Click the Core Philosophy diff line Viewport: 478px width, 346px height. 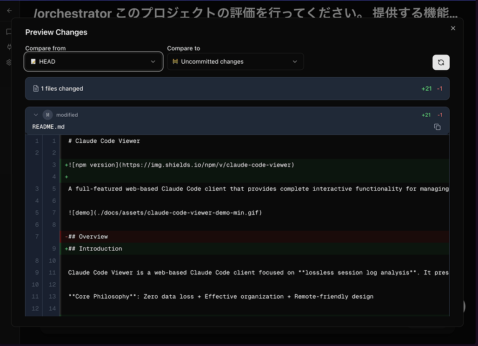pos(220,297)
